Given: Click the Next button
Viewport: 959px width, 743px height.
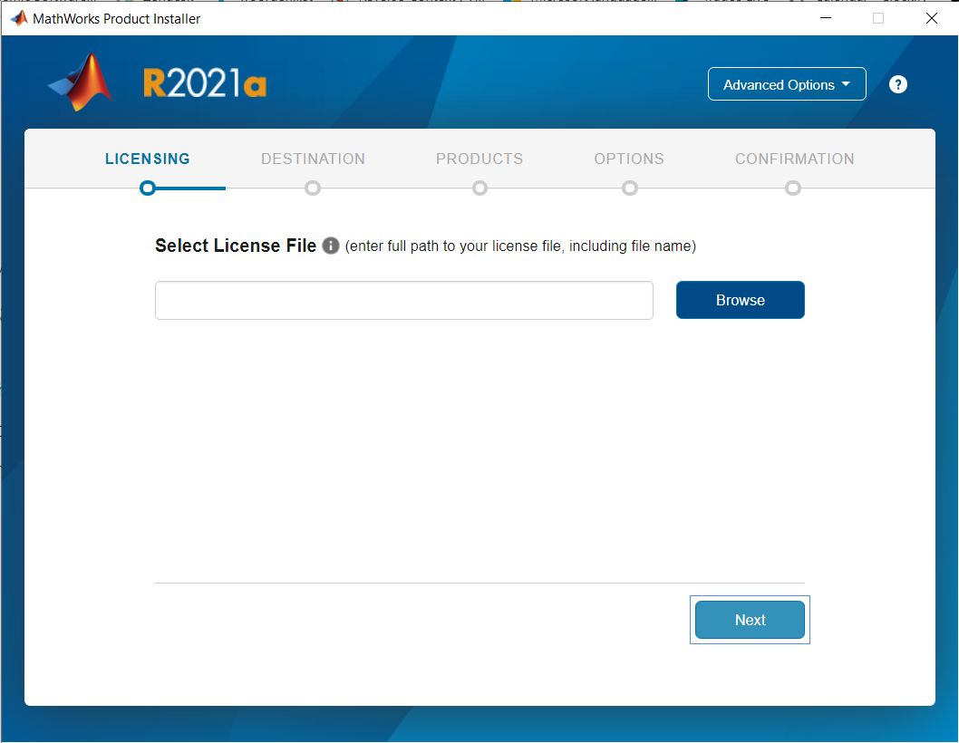Looking at the screenshot, I should tap(750, 620).
